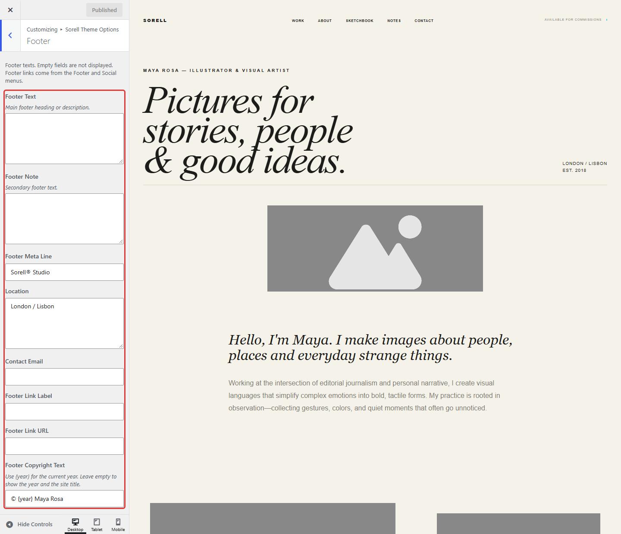
Task: Click the Published button
Action: pos(104,10)
